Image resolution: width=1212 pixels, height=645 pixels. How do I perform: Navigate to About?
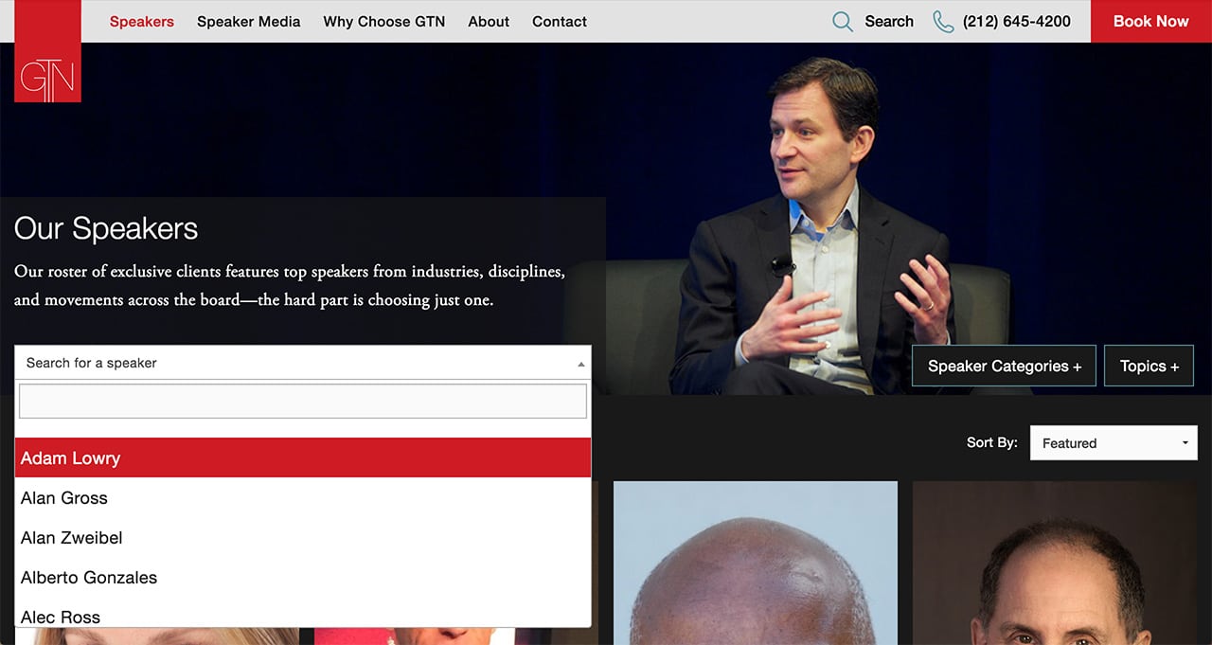pyautogui.click(x=489, y=22)
